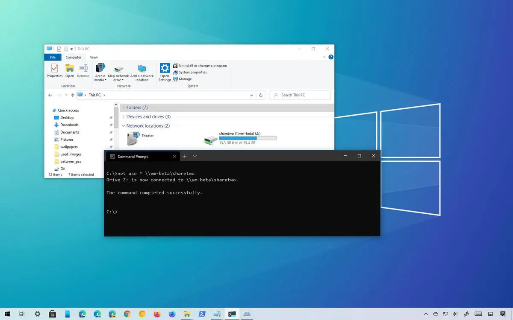The height and width of the screenshot is (320, 513).
Task: Open the Access media dropdown
Action: tap(100, 73)
